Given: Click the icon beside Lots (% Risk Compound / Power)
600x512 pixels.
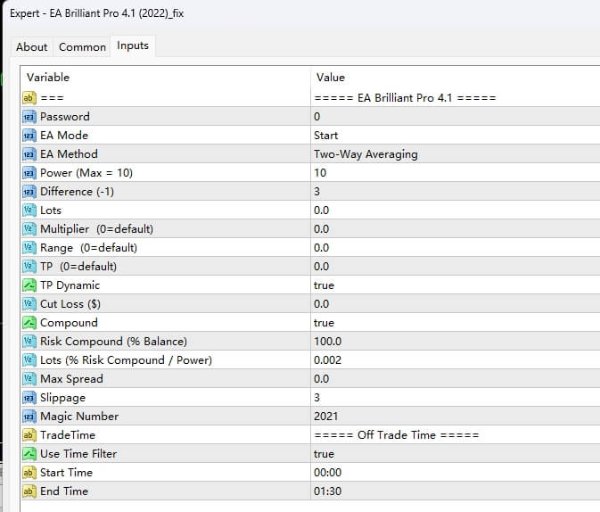Looking at the screenshot, I should coord(29,360).
